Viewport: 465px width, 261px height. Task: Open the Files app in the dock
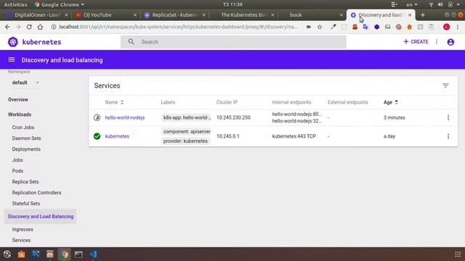tap(50, 254)
